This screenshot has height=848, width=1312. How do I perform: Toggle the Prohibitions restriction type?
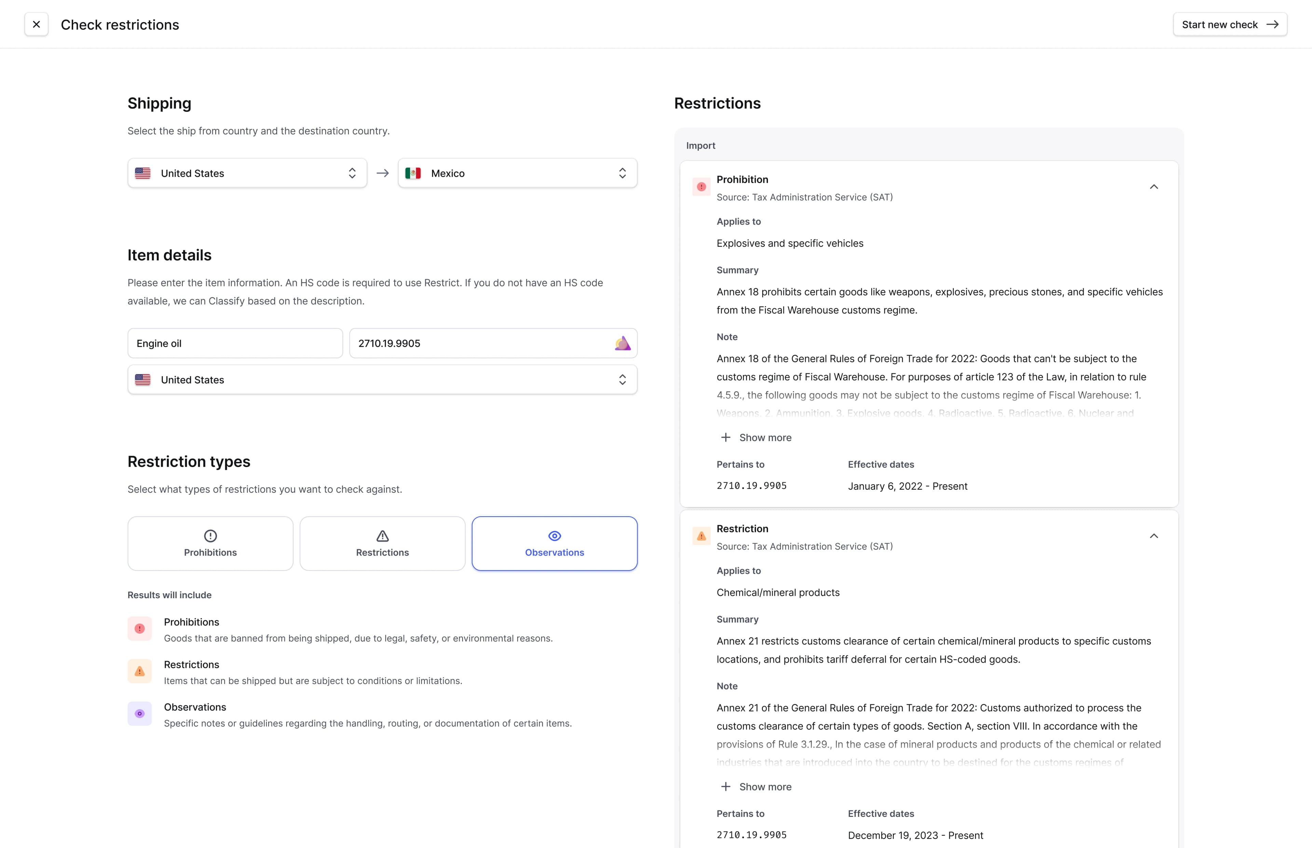click(x=210, y=544)
